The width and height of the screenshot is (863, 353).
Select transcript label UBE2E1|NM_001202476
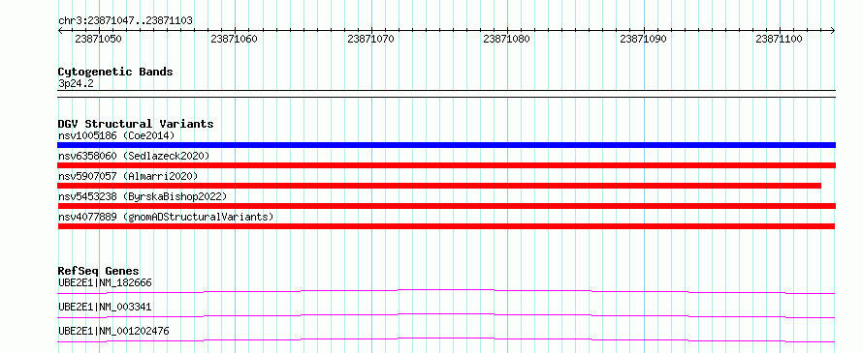click(x=113, y=331)
